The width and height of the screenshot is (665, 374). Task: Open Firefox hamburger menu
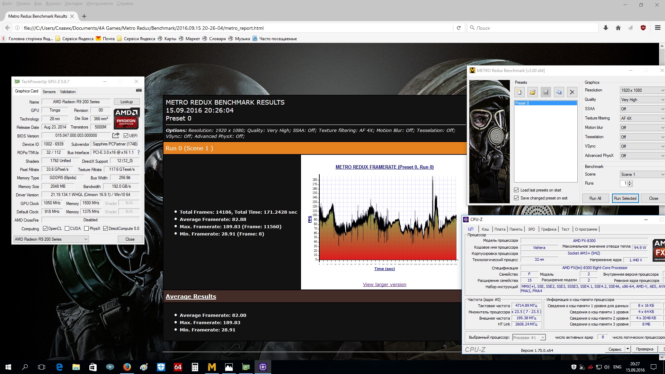point(657,28)
